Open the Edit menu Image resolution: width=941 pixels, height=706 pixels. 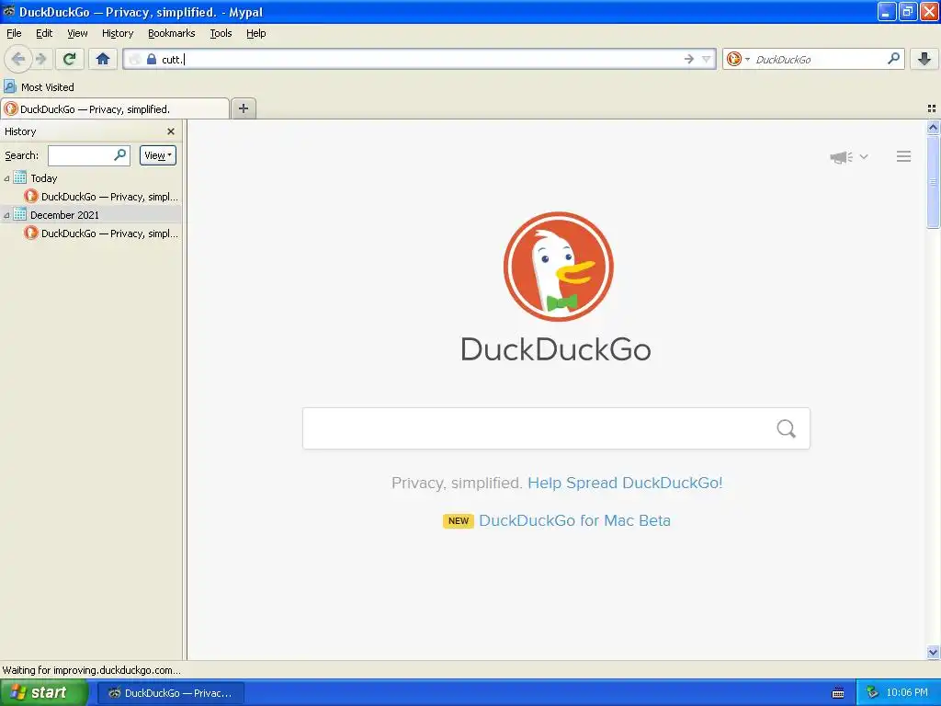click(44, 33)
